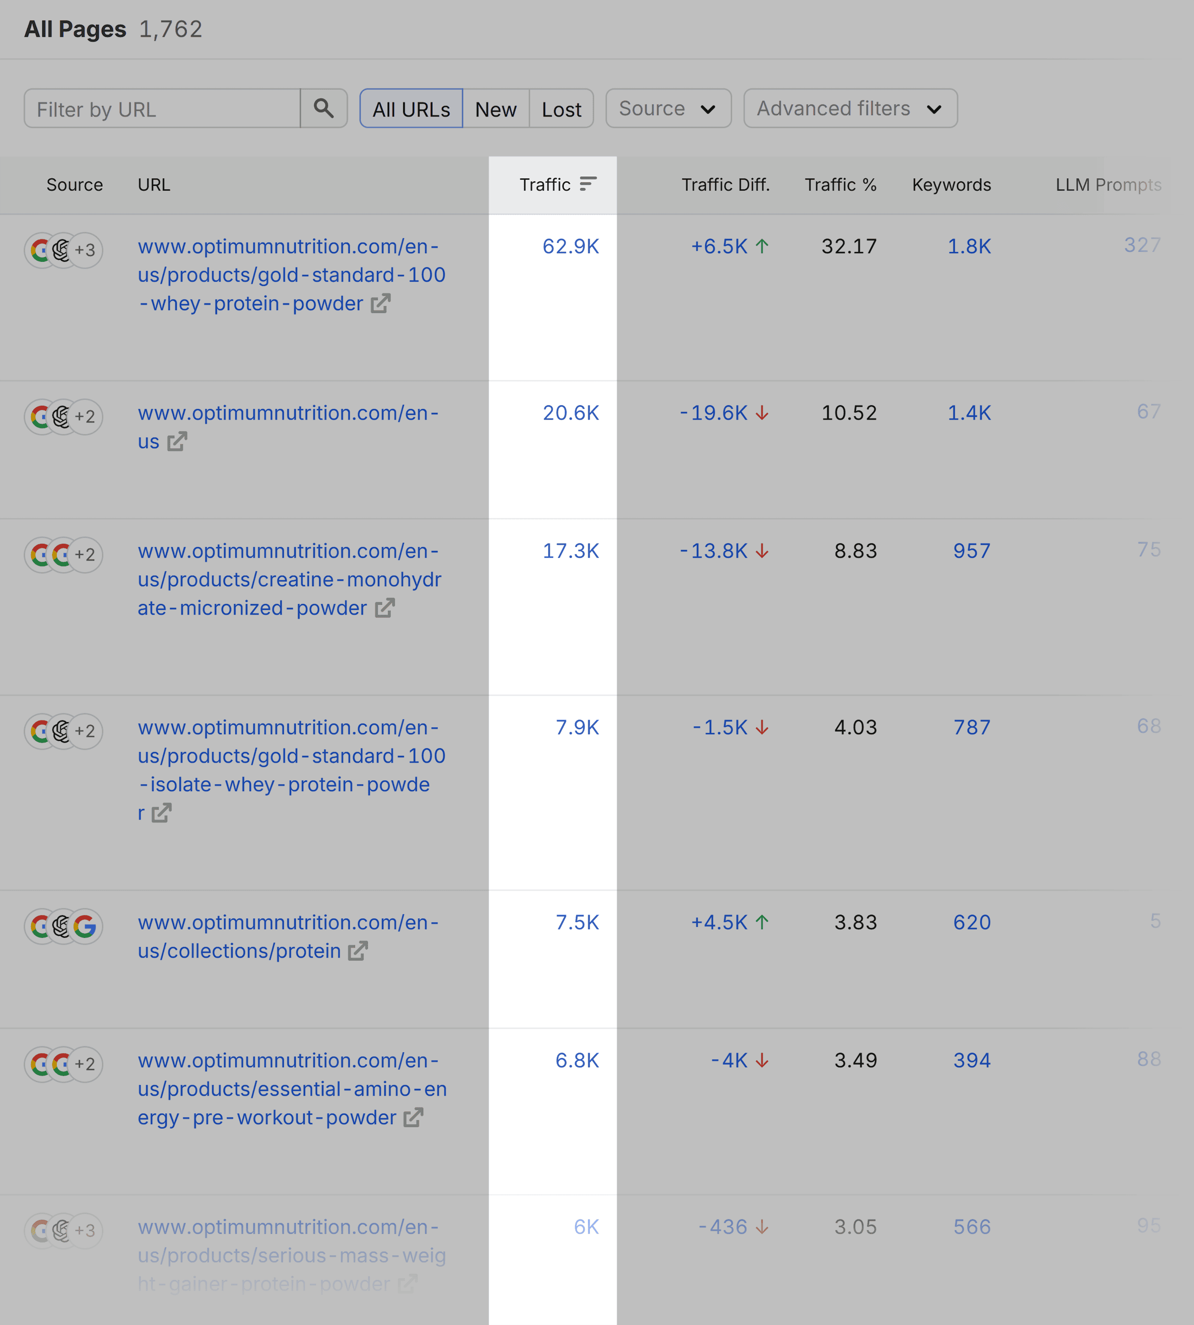1194x1325 pixels.
Task: Click the 327 LLM prompts value
Action: tap(1143, 245)
